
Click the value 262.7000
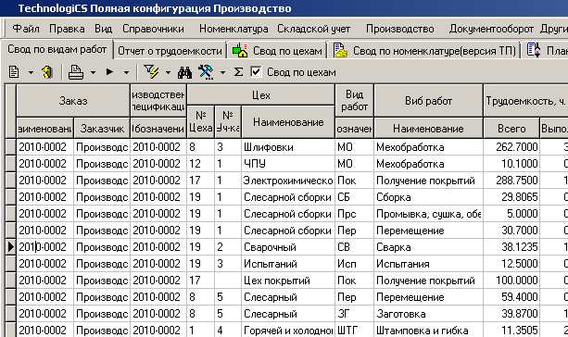pyautogui.click(x=516, y=147)
